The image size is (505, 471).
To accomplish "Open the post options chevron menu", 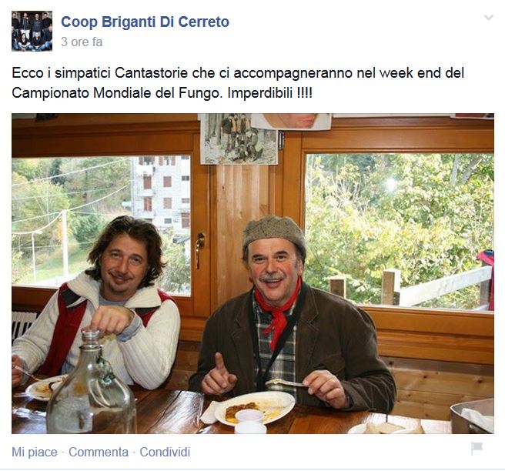I will pyautogui.click(x=489, y=17).
